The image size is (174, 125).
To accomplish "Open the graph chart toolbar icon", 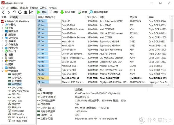I will tap(31, 12).
